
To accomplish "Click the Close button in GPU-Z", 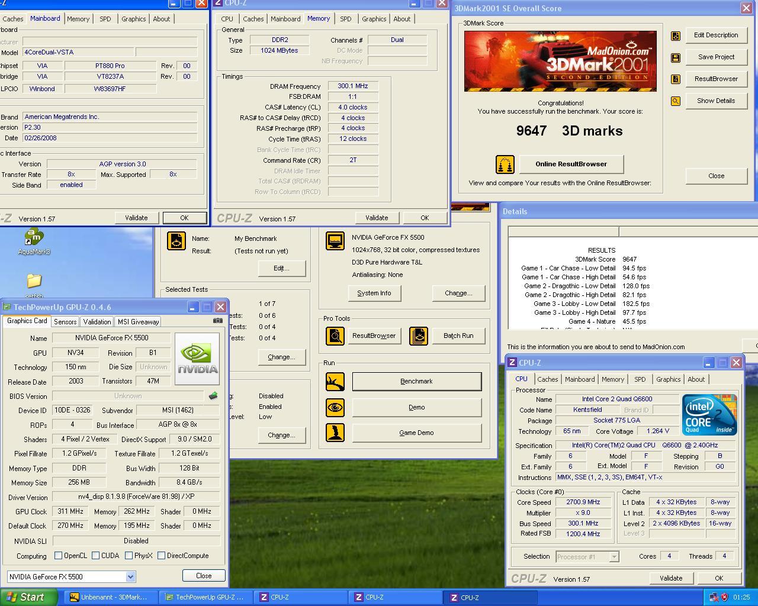I will click(204, 575).
